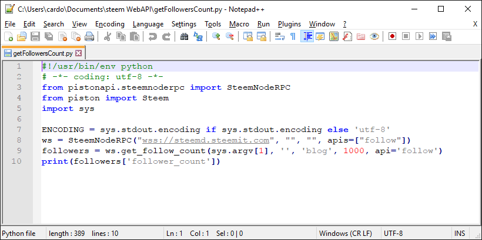
Task: Open the Function List icon
Action: pos(347,36)
